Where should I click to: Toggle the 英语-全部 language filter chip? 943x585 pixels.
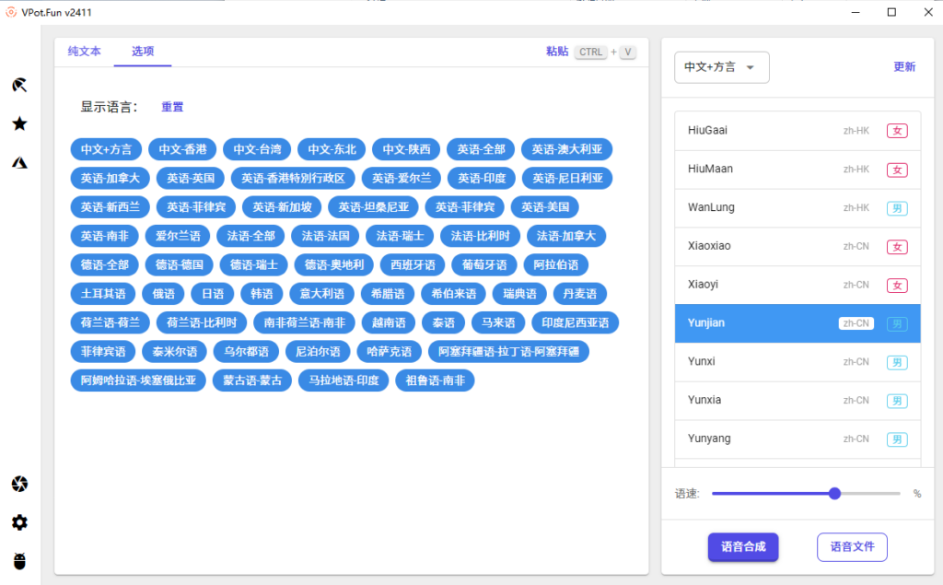[481, 149]
